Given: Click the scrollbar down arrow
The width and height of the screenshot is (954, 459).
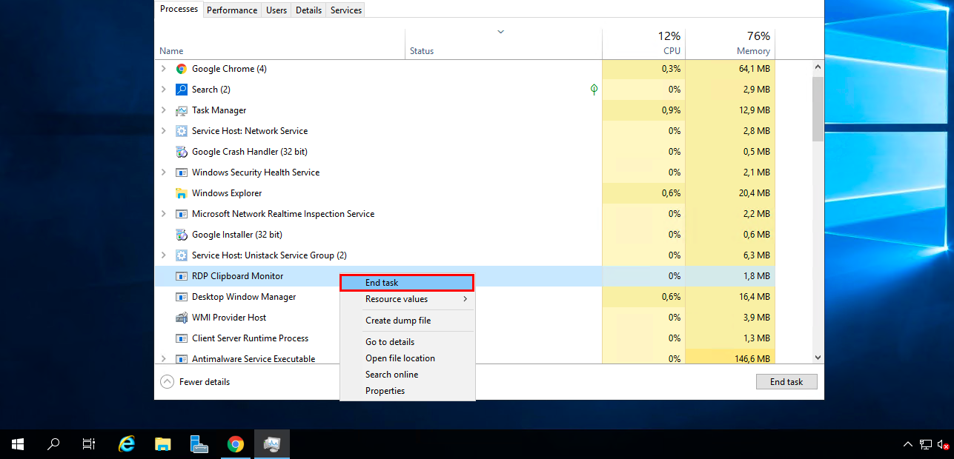Looking at the screenshot, I should click(818, 358).
